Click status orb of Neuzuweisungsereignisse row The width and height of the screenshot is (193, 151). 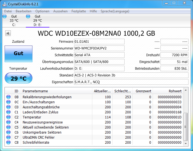click(8, 122)
